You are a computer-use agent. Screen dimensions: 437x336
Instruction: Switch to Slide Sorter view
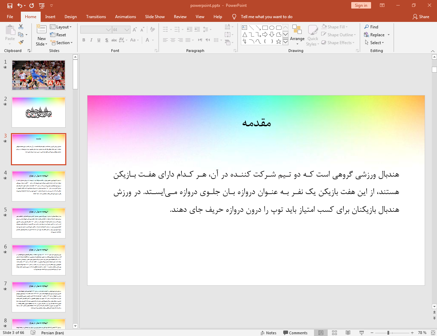[x=334, y=333]
